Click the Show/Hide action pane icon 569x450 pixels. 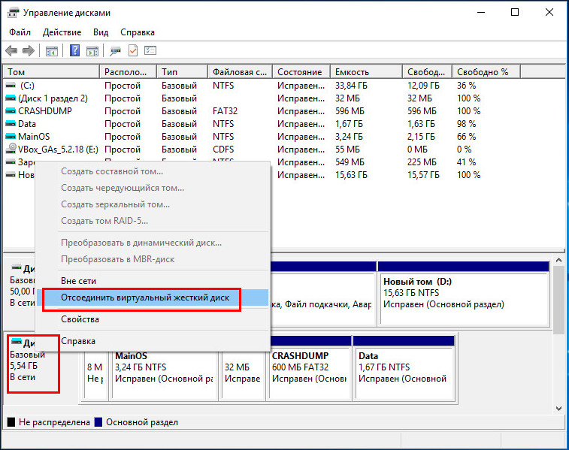pyautogui.click(x=92, y=51)
